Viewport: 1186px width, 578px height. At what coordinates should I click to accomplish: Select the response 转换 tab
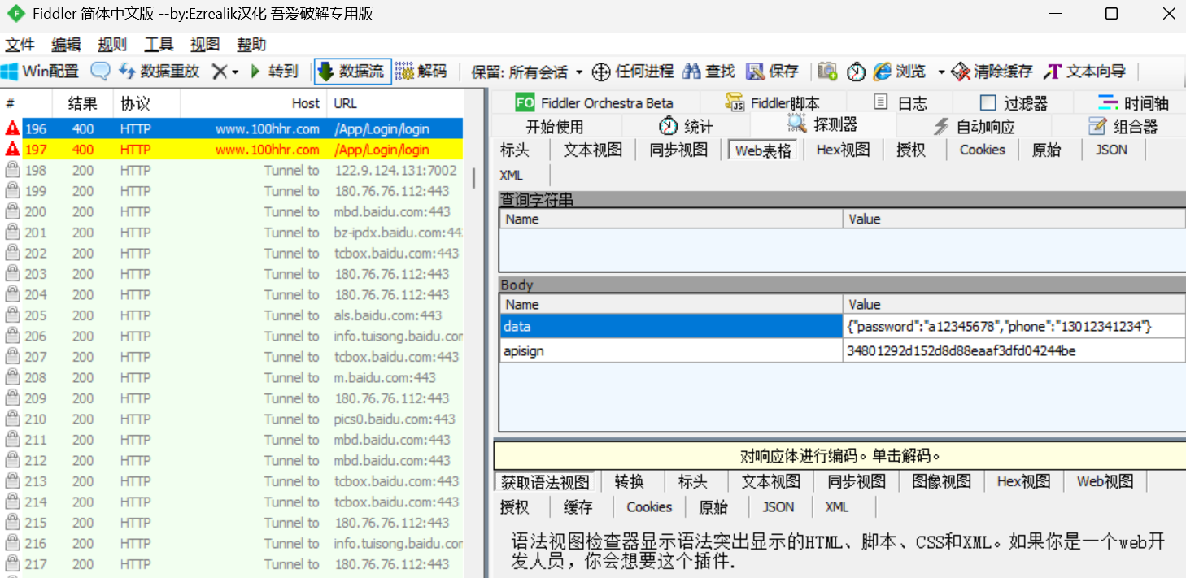(630, 481)
